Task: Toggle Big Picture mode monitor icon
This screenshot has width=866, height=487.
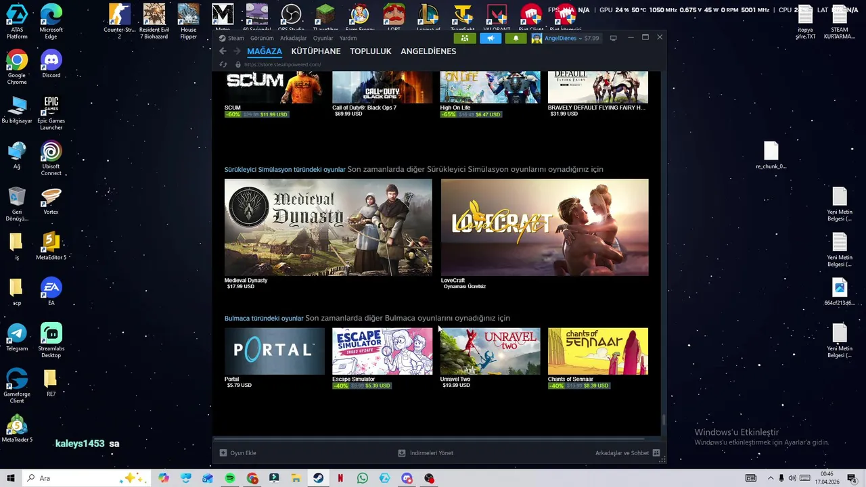Action: pyautogui.click(x=613, y=38)
